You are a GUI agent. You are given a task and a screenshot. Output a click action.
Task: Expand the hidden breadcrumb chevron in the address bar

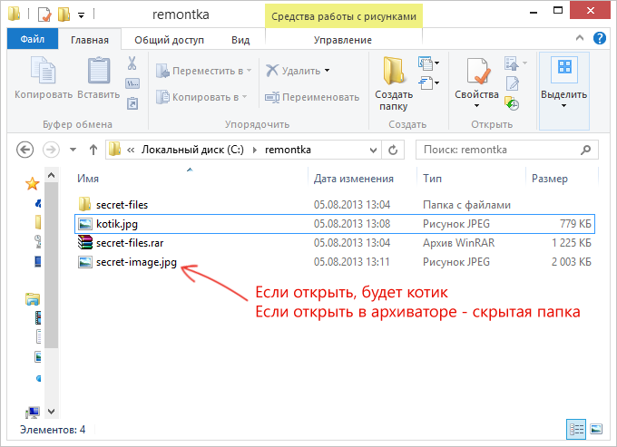[131, 150]
